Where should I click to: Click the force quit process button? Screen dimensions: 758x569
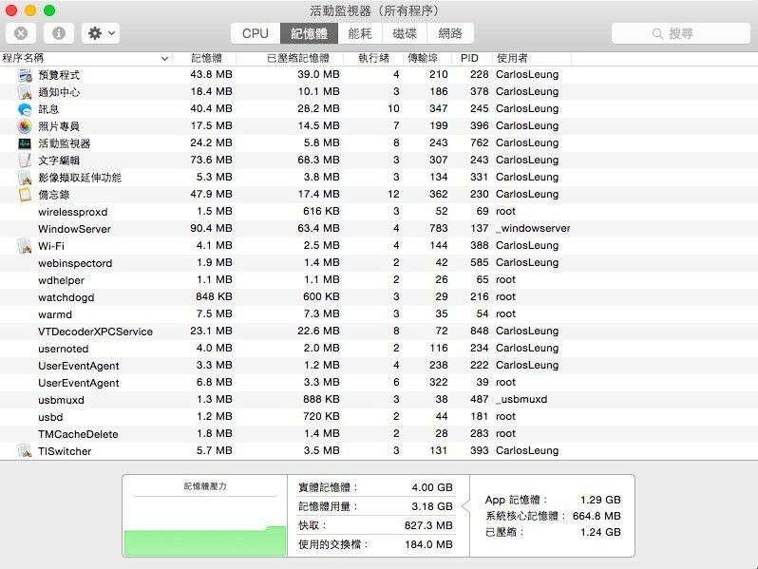click(x=20, y=33)
